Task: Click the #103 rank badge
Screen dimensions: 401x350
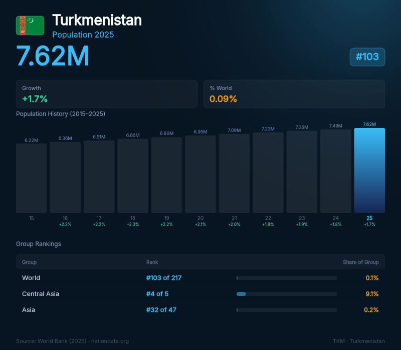Action: coord(367,57)
